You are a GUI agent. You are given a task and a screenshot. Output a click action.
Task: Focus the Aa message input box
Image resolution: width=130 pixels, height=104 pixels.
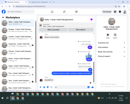pos(71,87)
